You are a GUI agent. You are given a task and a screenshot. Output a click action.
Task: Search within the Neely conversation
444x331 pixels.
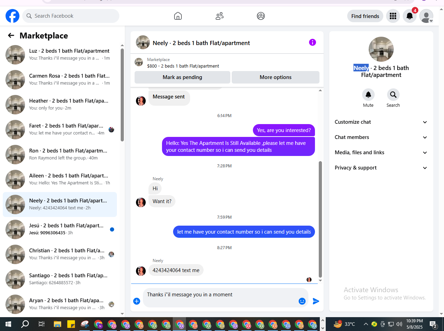point(393,95)
